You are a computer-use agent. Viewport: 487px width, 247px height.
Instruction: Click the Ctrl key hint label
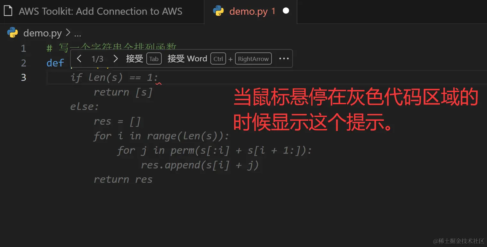(x=218, y=59)
